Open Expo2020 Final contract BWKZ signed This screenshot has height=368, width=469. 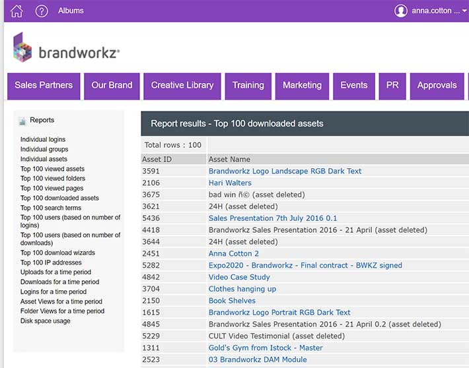(x=305, y=265)
